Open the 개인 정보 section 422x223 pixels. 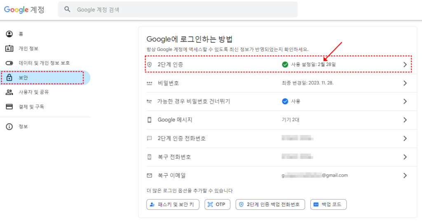[45, 48]
